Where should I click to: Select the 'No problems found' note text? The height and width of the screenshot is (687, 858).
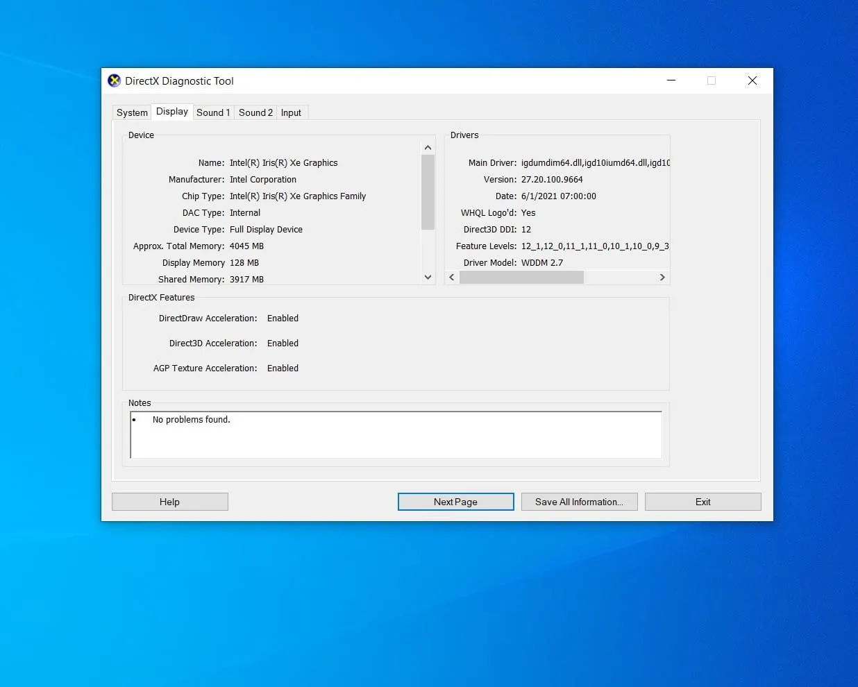(192, 419)
